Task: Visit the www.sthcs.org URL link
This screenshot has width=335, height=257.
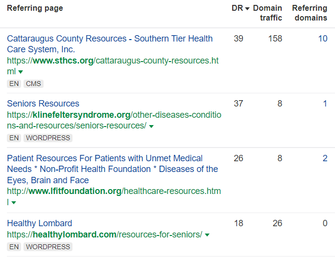Action: [113, 61]
